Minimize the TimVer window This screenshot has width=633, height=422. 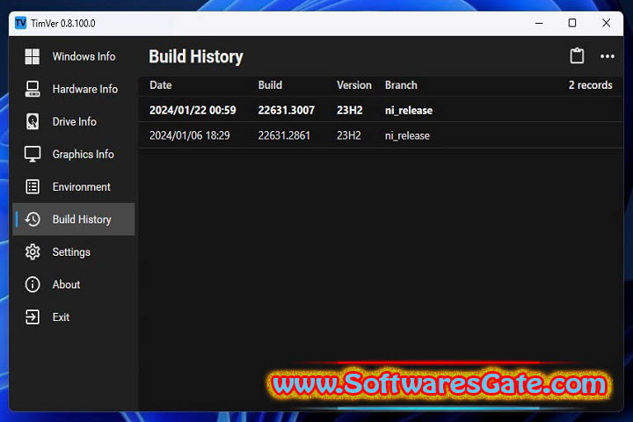click(539, 23)
